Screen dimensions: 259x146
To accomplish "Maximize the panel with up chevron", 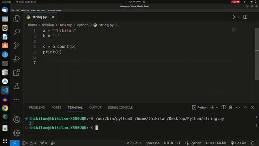I will 245,107.
